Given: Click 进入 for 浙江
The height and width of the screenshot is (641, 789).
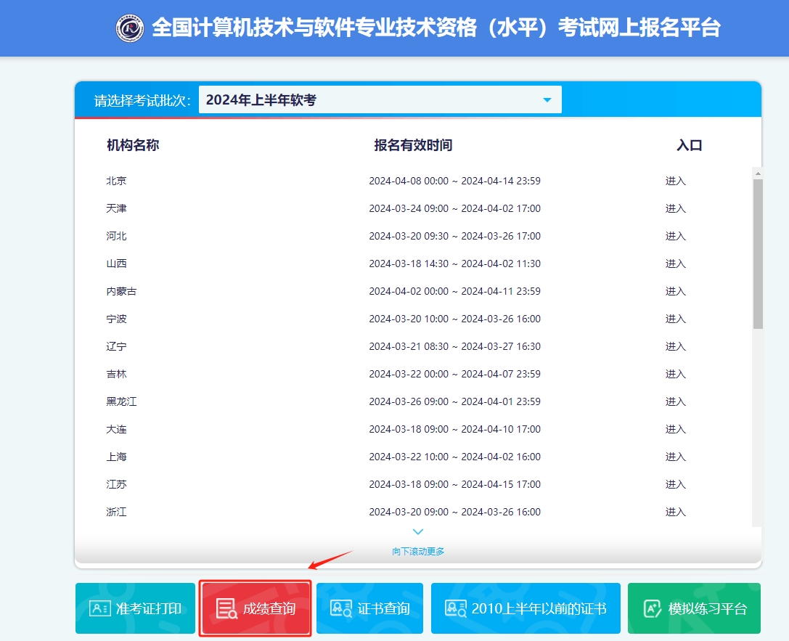Looking at the screenshot, I should [x=675, y=513].
